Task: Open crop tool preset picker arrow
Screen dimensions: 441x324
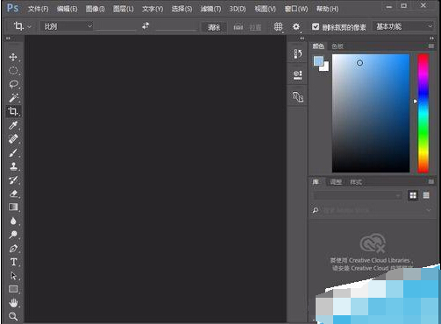Action: point(29,27)
